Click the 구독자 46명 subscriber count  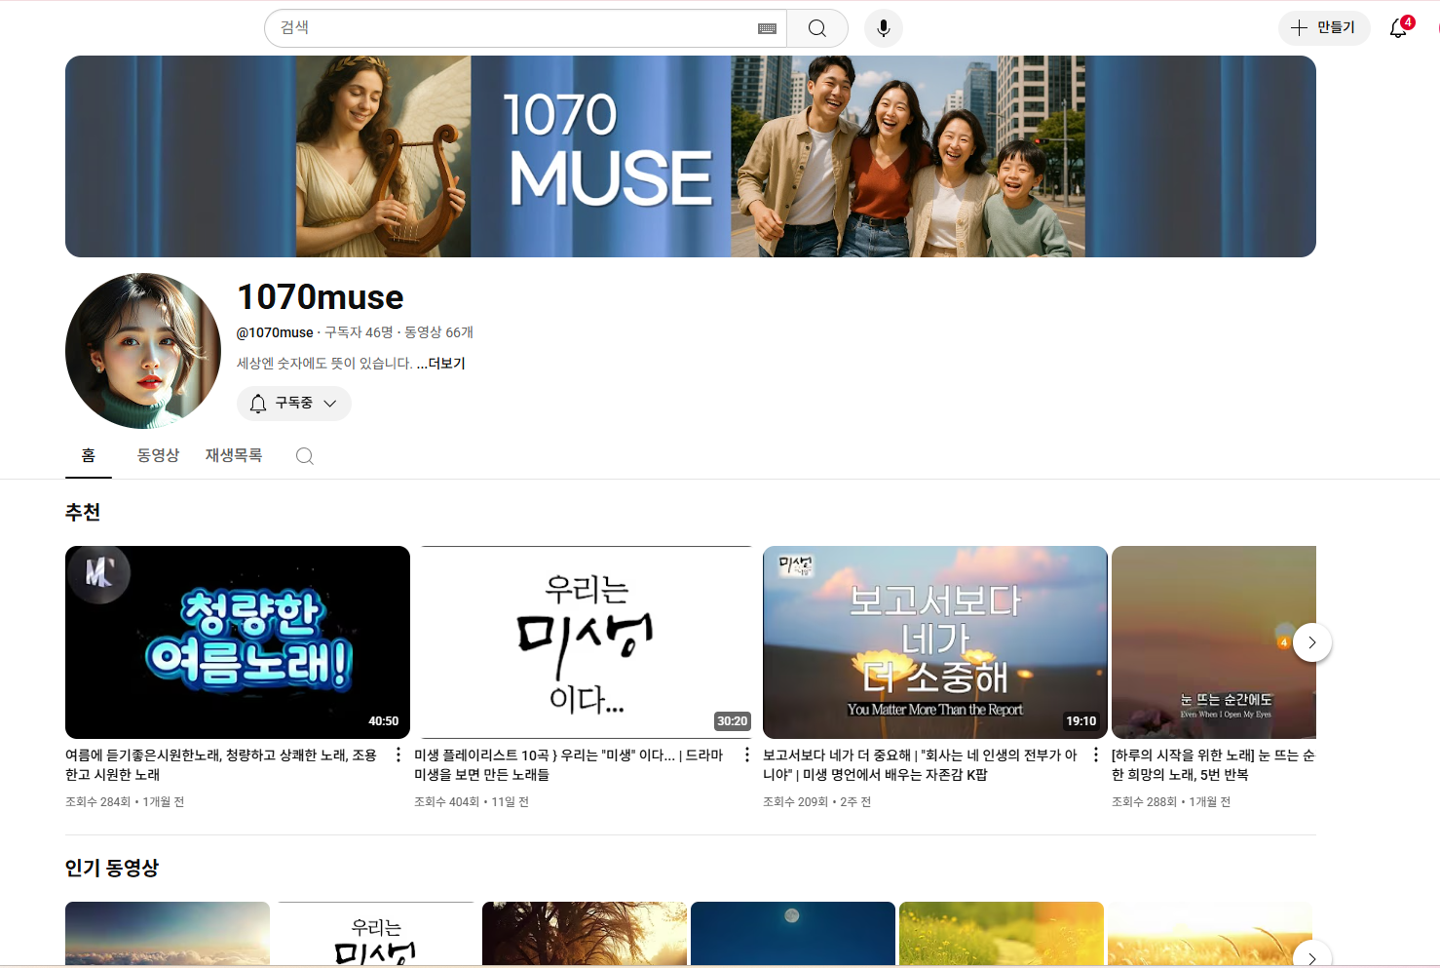coord(359,332)
